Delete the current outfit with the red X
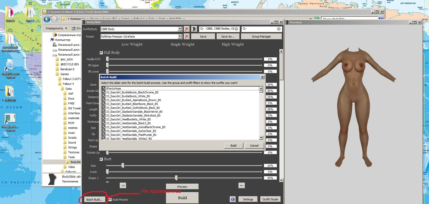This screenshot has height=204, width=429. 187,29
